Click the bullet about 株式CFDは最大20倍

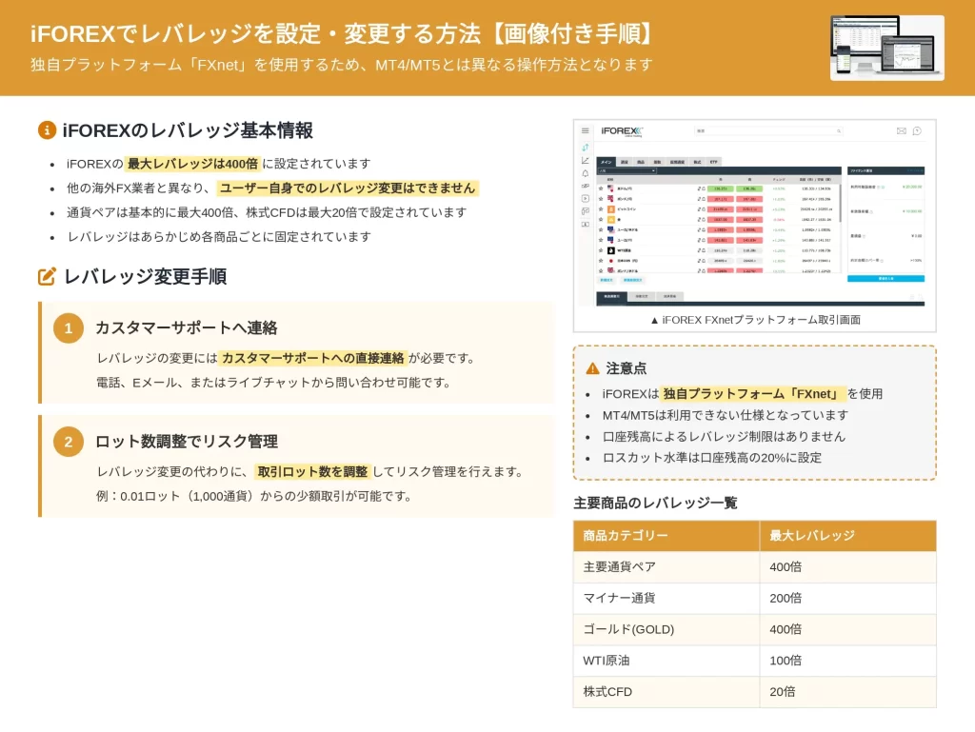click(267, 212)
